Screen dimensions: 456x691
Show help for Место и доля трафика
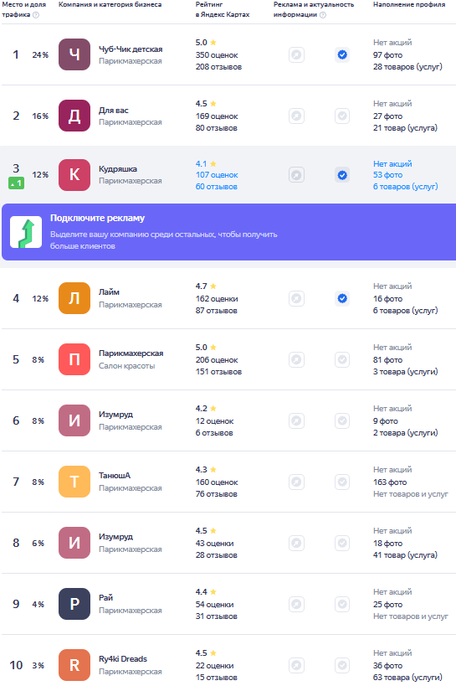point(36,15)
